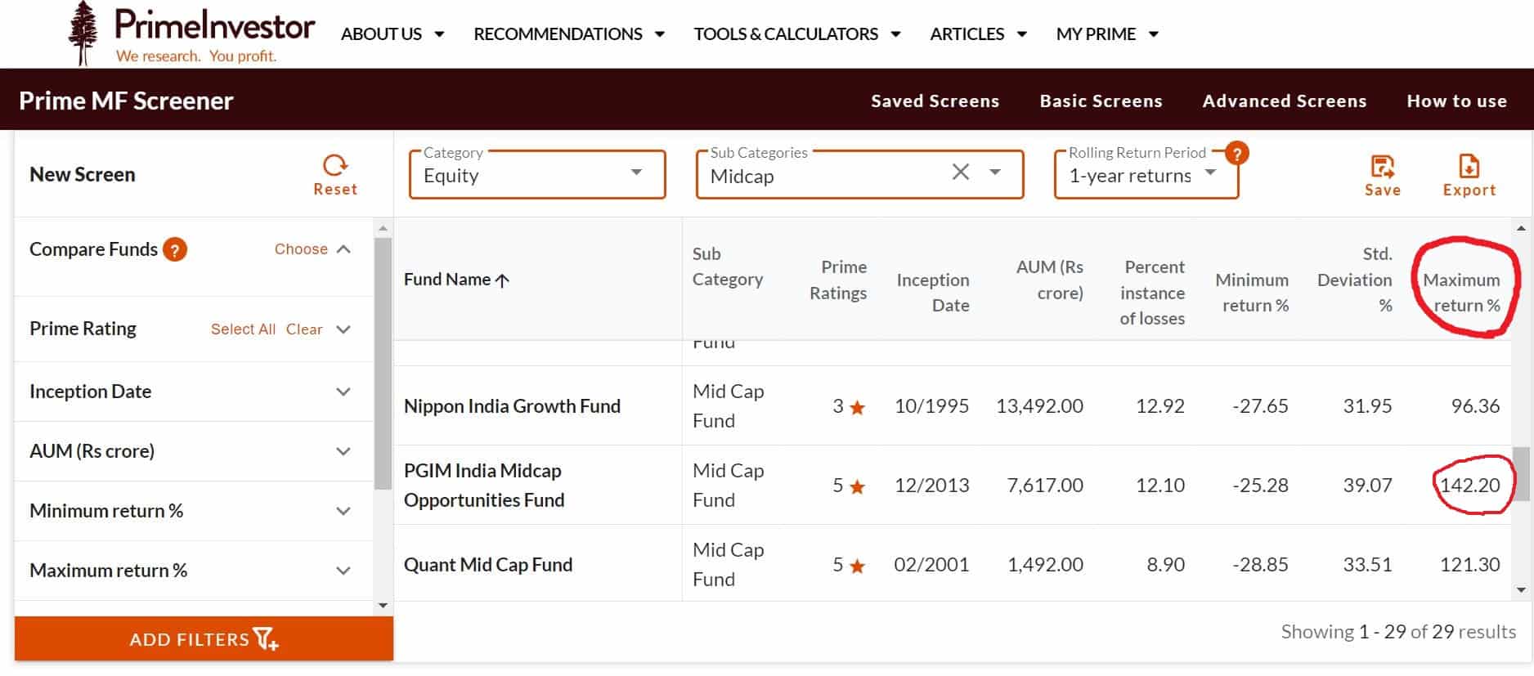Open PGIM India Midcap Opportunities Fund
The height and width of the screenshot is (676, 1534).
(484, 486)
